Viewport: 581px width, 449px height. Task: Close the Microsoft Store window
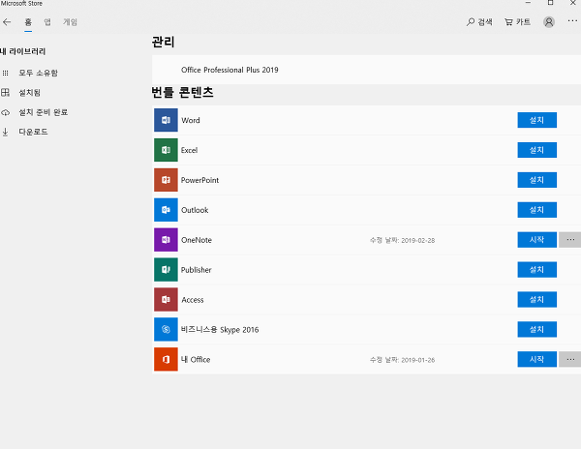click(572, 3)
